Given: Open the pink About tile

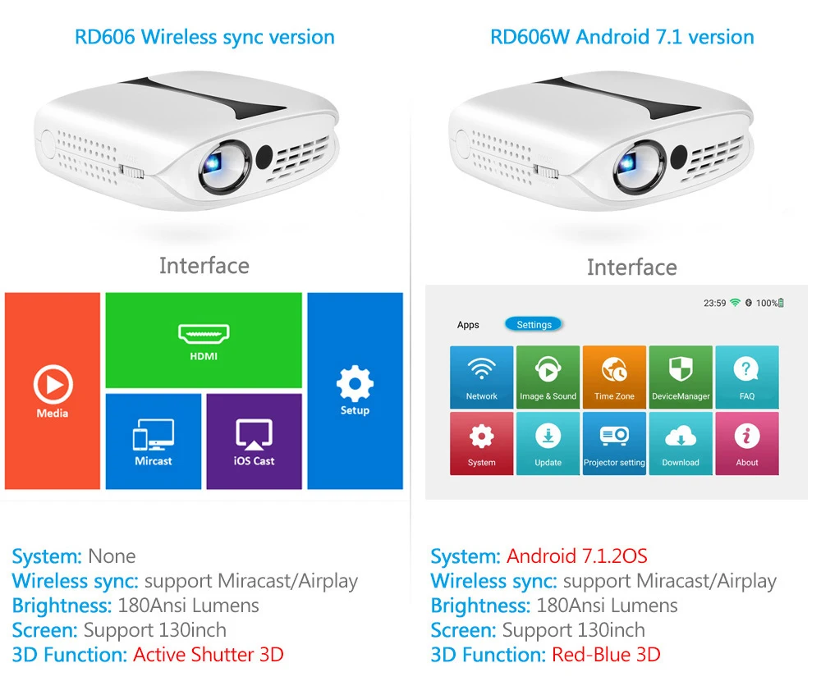Looking at the screenshot, I should click(x=747, y=443).
